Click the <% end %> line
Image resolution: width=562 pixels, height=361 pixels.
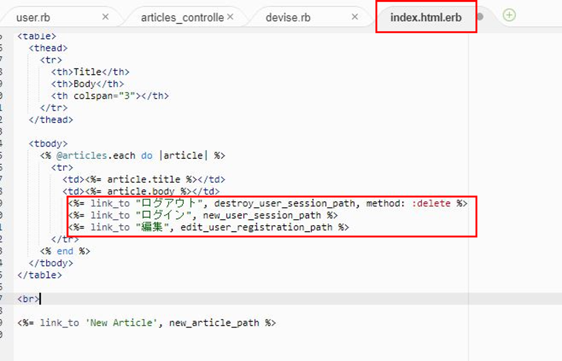(x=65, y=251)
